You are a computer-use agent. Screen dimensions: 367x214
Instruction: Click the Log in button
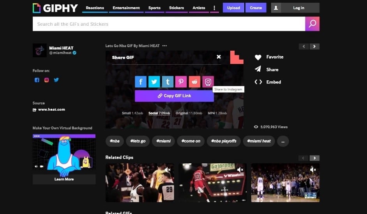(x=299, y=8)
